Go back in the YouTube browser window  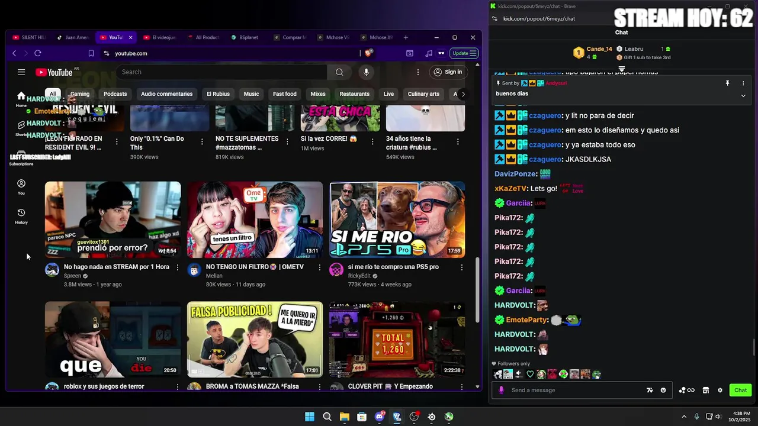tap(14, 53)
